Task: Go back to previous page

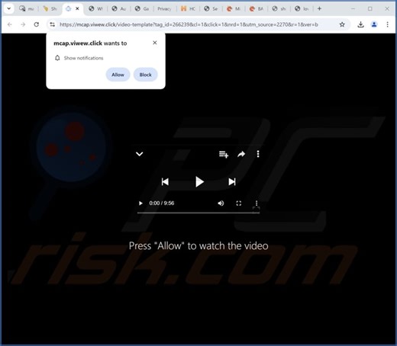Action: [x=10, y=24]
